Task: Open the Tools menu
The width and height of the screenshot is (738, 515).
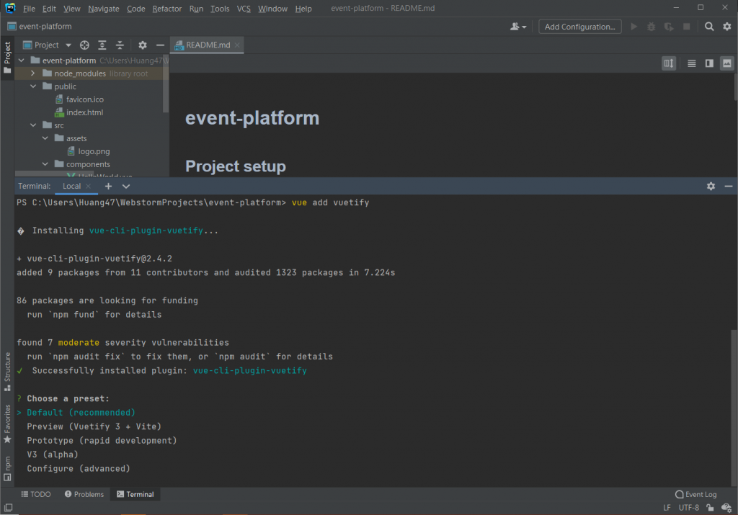Action: 220,9
